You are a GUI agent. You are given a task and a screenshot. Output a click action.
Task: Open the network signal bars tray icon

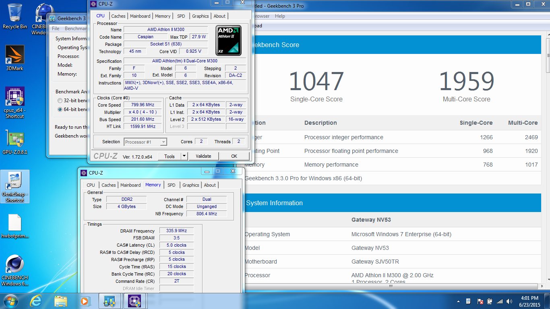(500, 301)
